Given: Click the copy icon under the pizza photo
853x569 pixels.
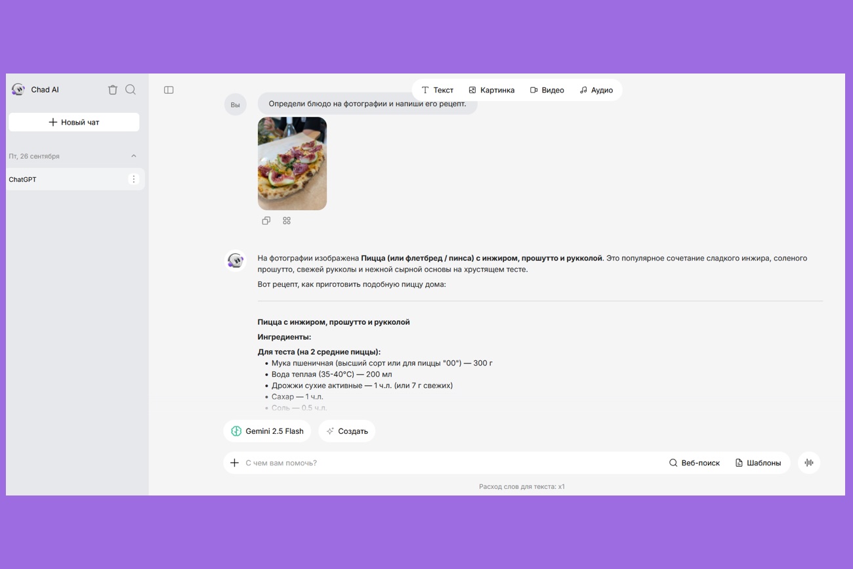Looking at the screenshot, I should [266, 221].
